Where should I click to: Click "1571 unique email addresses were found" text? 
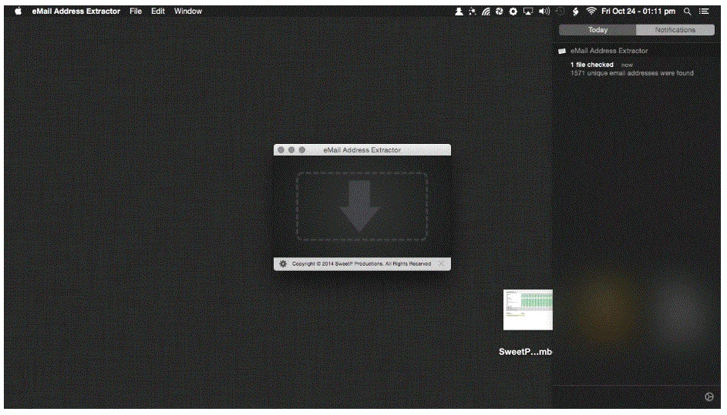pyautogui.click(x=632, y=73)
